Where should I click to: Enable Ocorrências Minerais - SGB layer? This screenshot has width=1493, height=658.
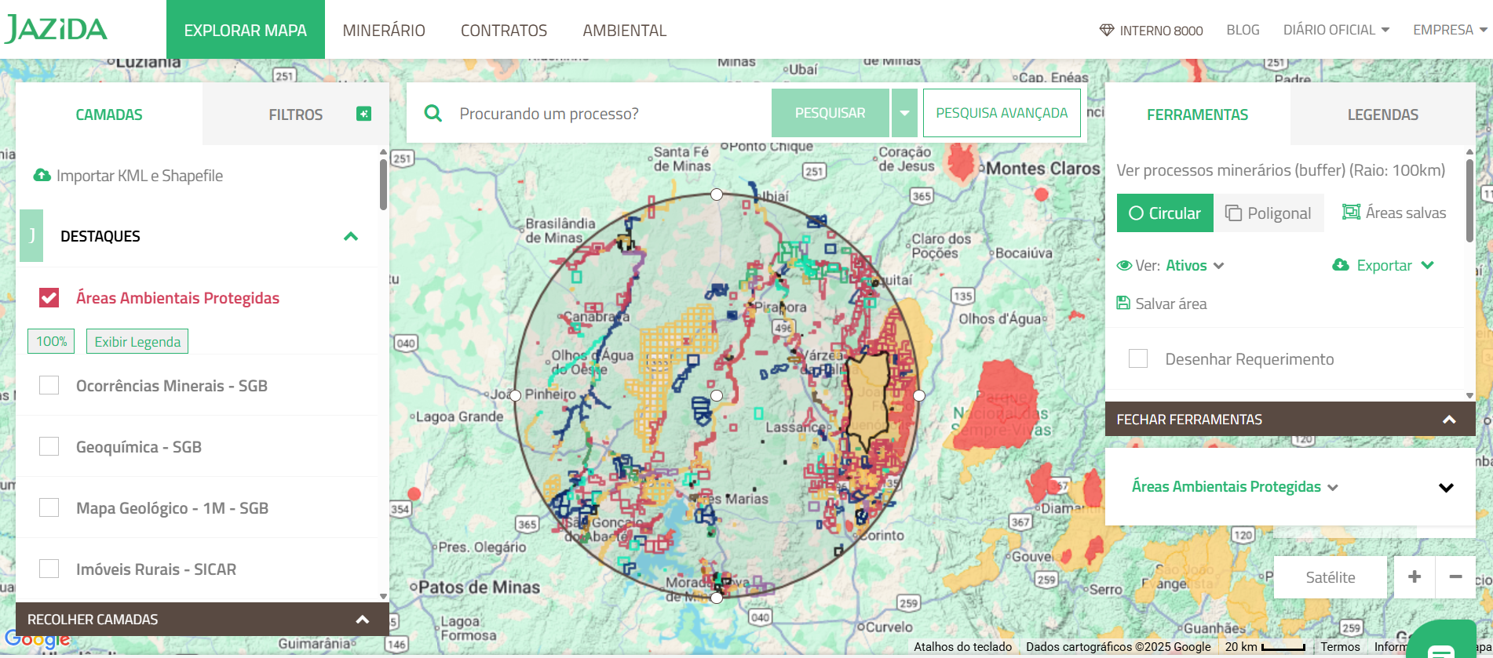[49, 385]
